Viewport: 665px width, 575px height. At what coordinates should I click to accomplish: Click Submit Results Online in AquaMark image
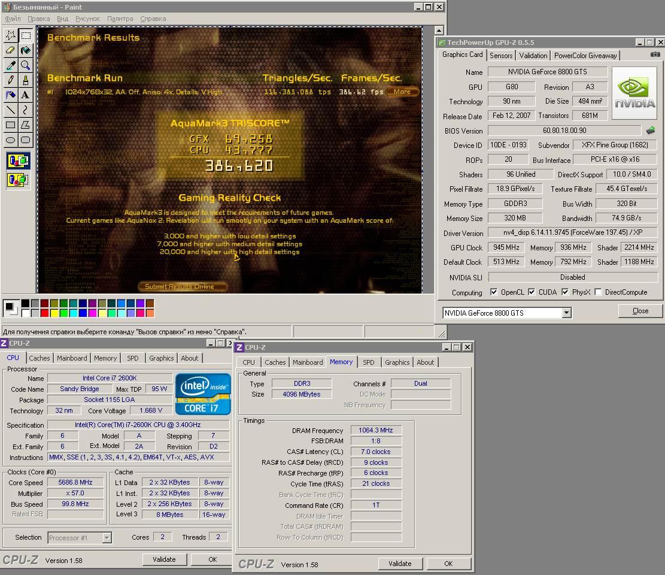point(182,286)
